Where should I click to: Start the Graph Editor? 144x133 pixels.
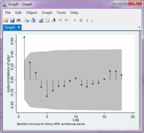point(41,20)
